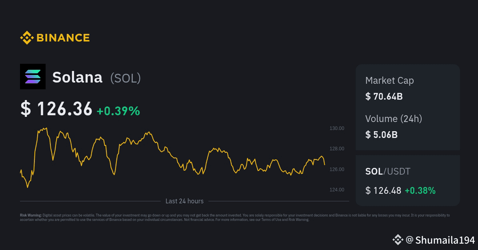Click the Last 24 hours caption
The height and width of the screenshot is (250, 478).
click(x=184, y=201)
